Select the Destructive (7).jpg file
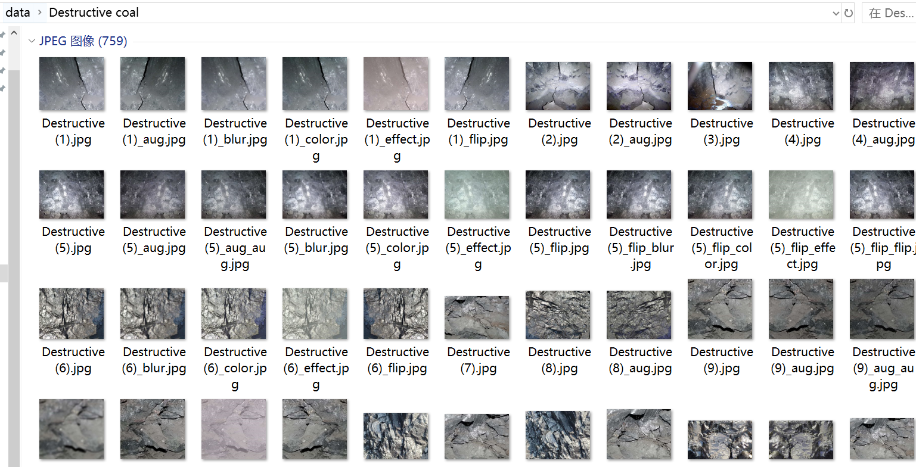 point(477,317)
